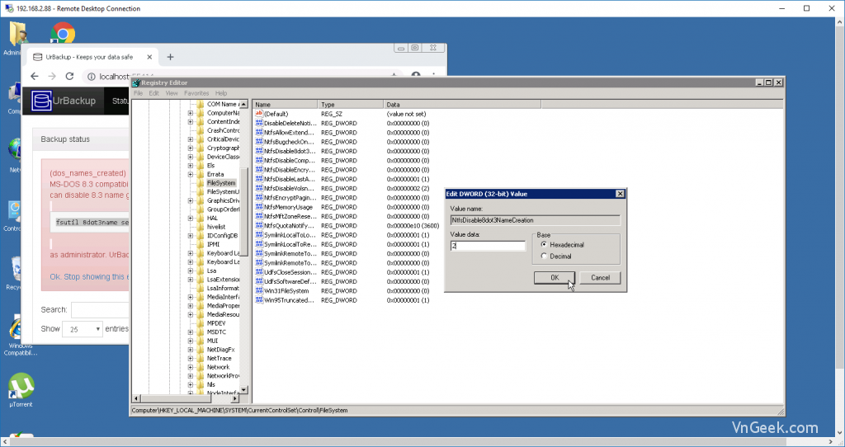Click the (Default) string value icon
845x447 pixels.
258,114
